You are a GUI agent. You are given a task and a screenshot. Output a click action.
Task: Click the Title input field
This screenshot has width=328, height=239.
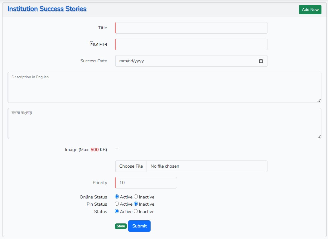(191, 28)
